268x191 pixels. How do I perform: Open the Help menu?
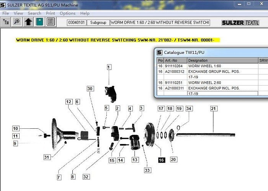(x=85, y=13)
